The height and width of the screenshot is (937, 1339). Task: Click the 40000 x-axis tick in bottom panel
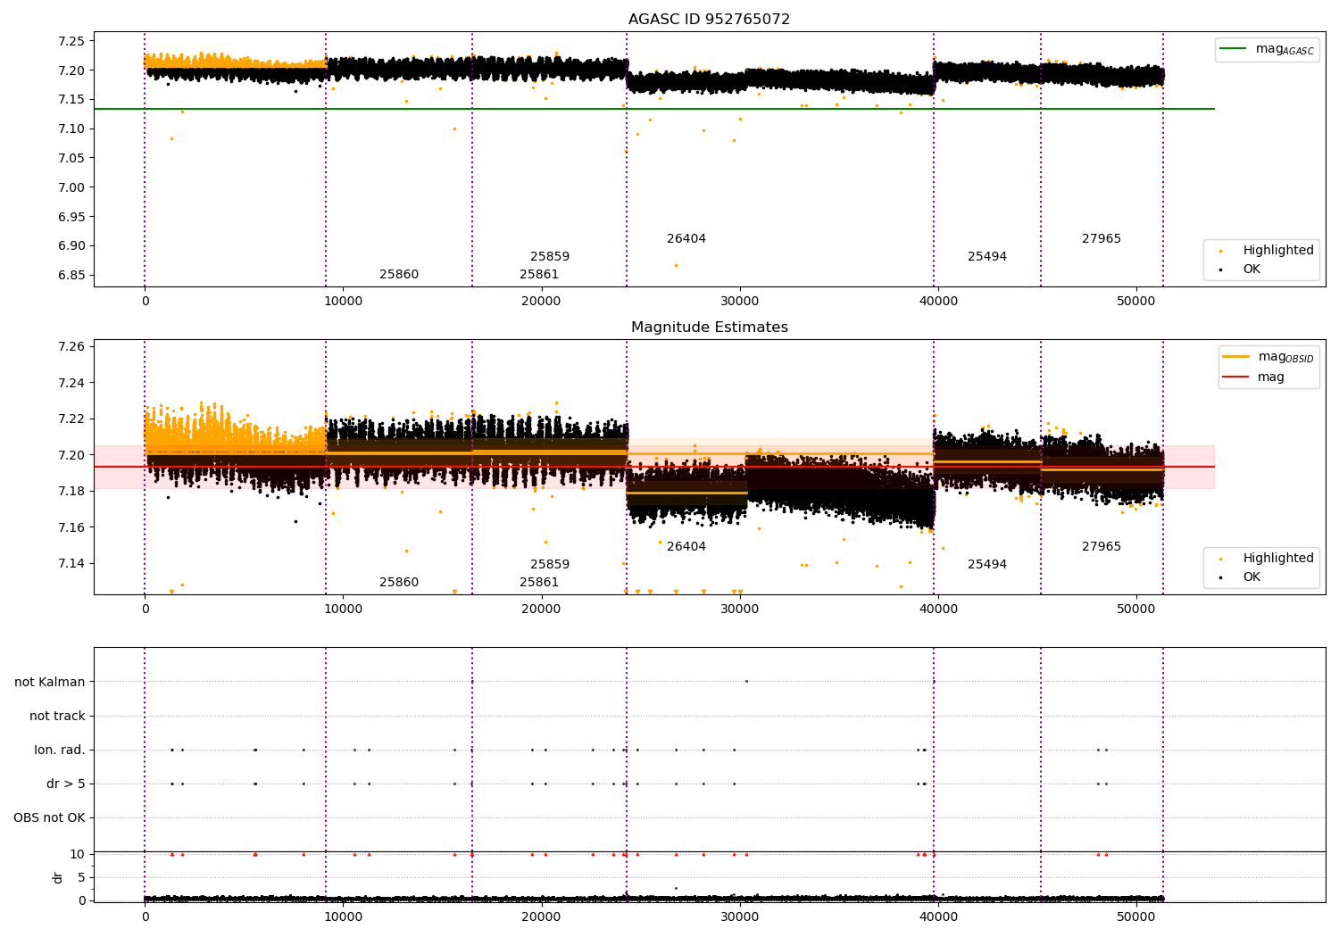click(x=937, y=916)
